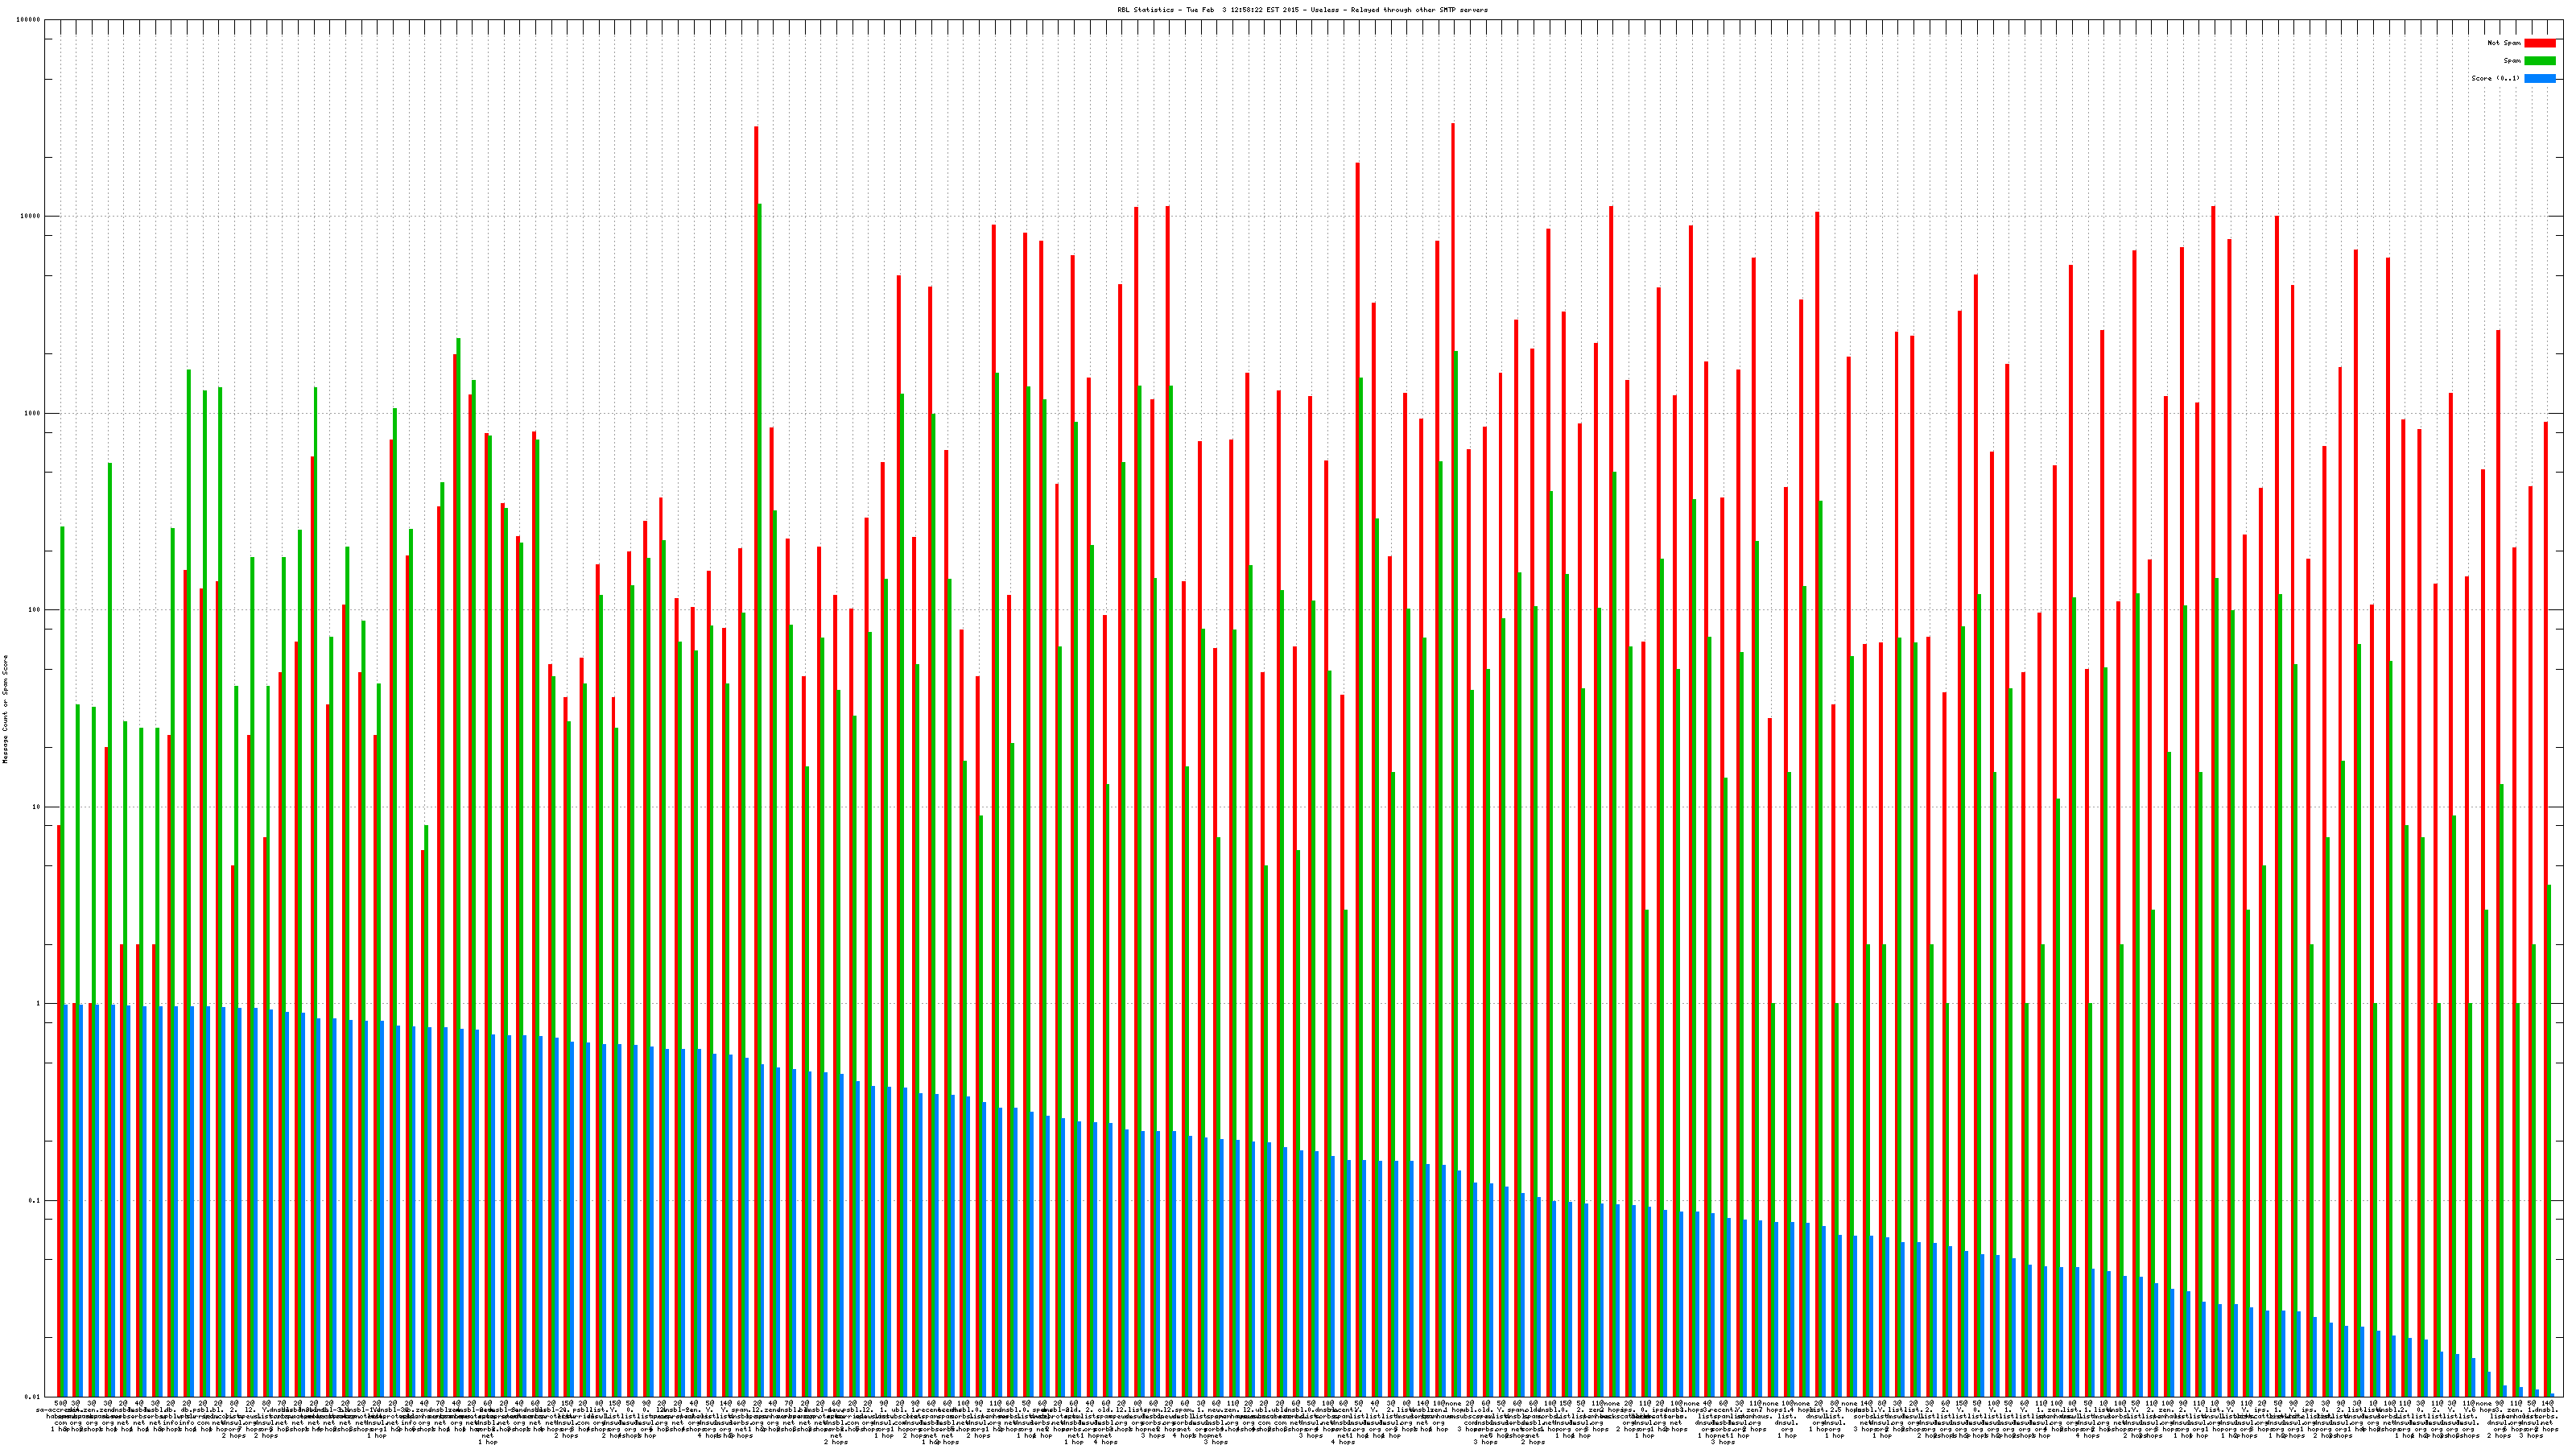2576x1449 pixels.
Task: Click the 1 y-axis tick label
Action: [39, 1004]
